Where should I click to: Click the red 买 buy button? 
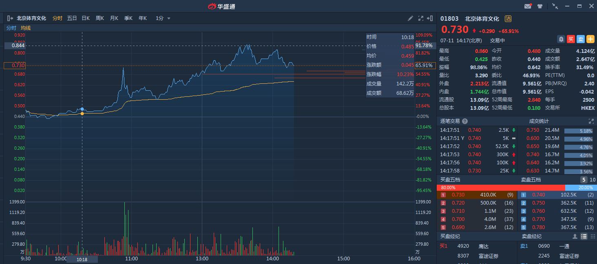coord(571,39)
